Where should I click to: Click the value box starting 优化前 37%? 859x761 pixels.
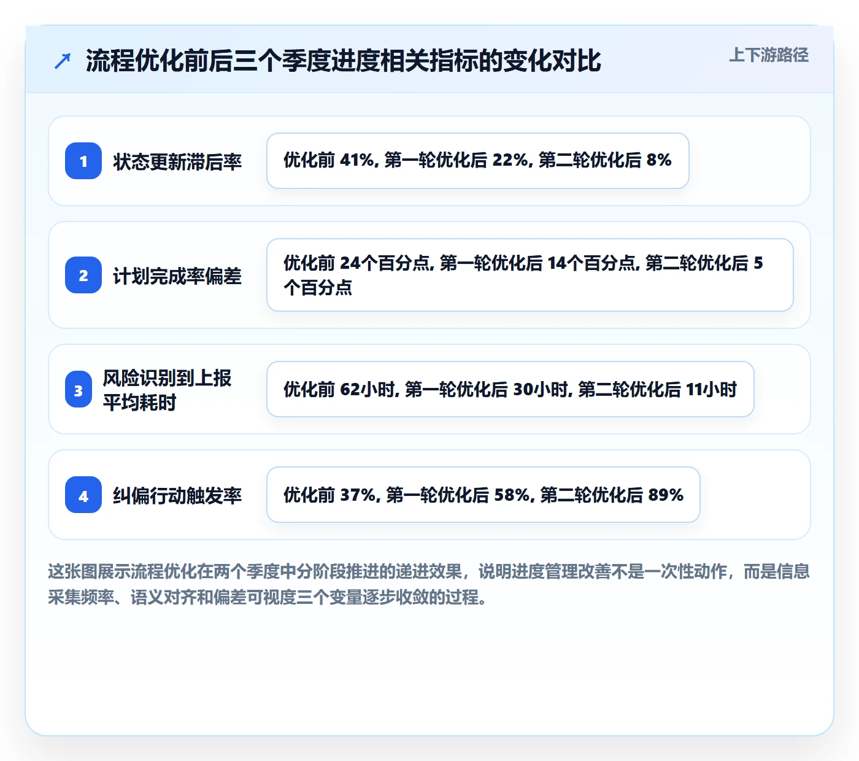point(483,495)
